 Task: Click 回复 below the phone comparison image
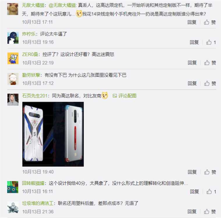pyautogui.click(x=192, y=172)
